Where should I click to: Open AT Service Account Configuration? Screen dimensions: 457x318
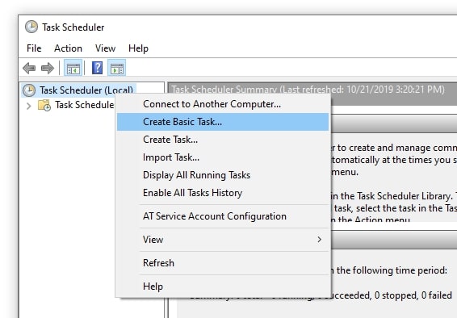(x=223, y=216)
